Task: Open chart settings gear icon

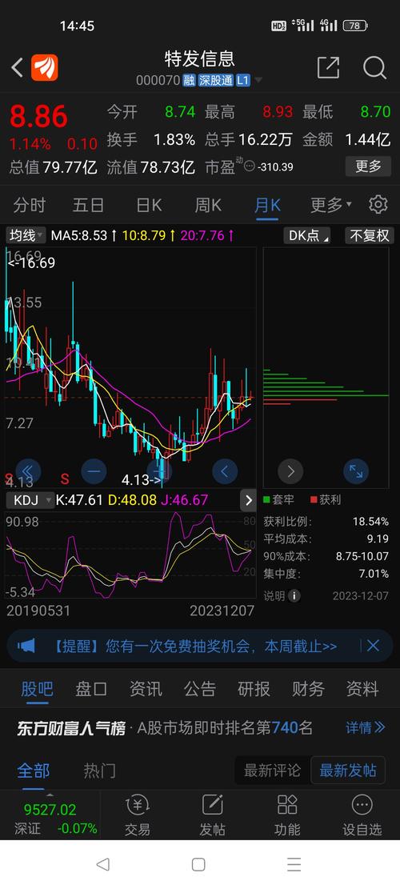Action: (x=378, y=205)
